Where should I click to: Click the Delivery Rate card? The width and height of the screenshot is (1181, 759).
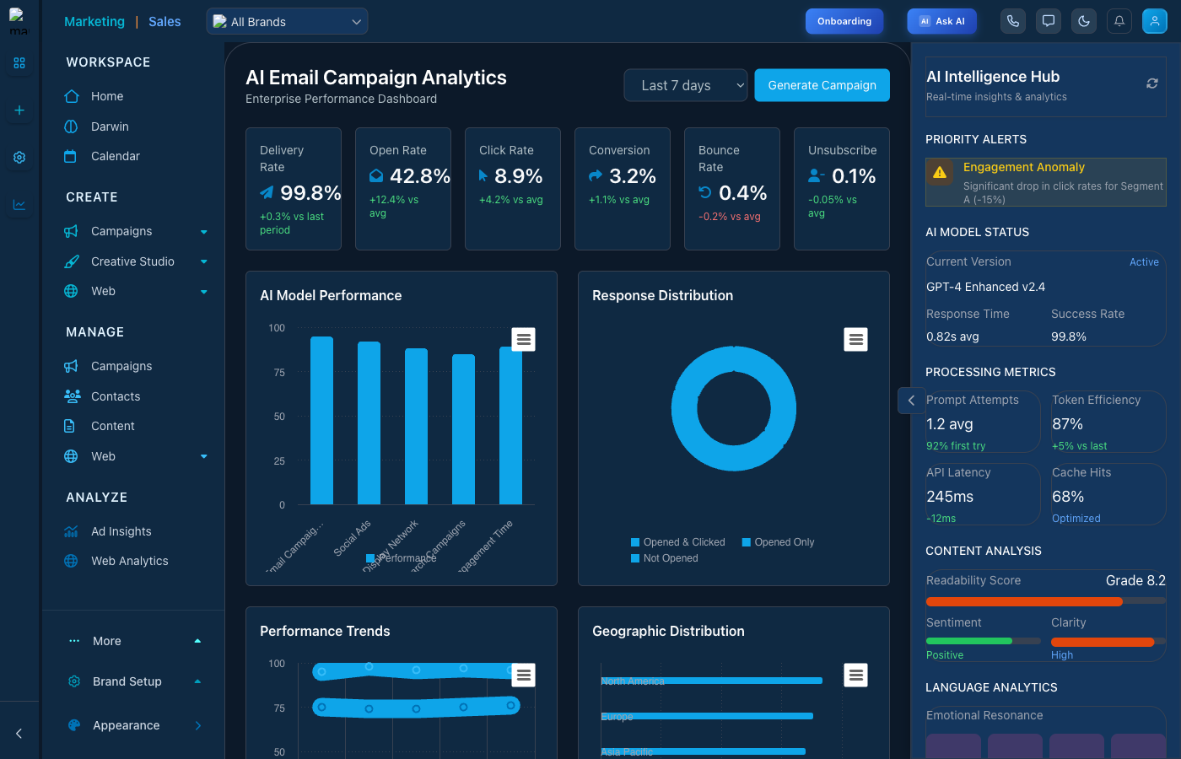point(294,189)
